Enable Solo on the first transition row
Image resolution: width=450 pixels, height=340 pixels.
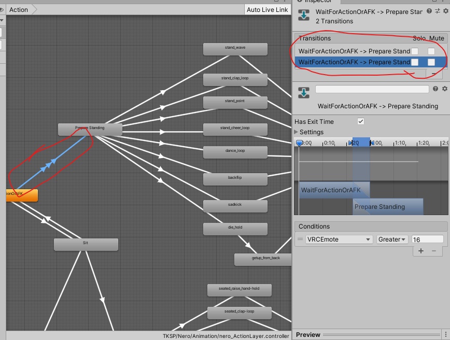click(415, 51)
